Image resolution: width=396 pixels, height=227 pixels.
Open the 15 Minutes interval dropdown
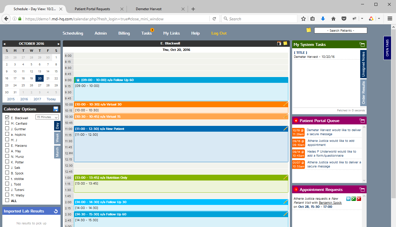pos(47,117)
